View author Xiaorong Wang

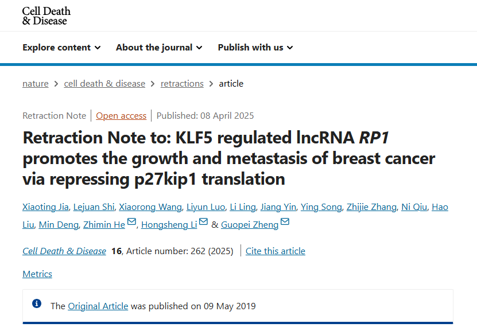coord(150,207)
